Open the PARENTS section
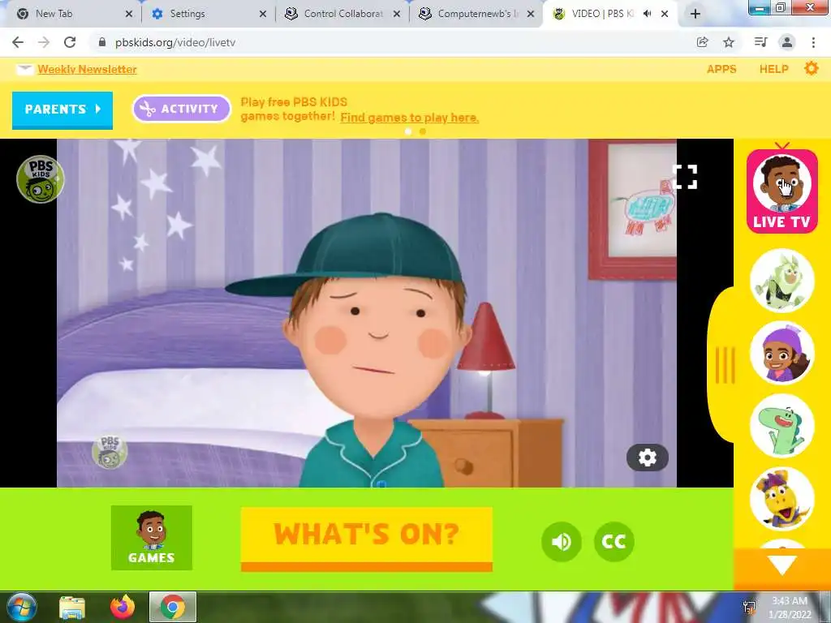Screen dimensions: 831x623 click(x=62, y=110)
